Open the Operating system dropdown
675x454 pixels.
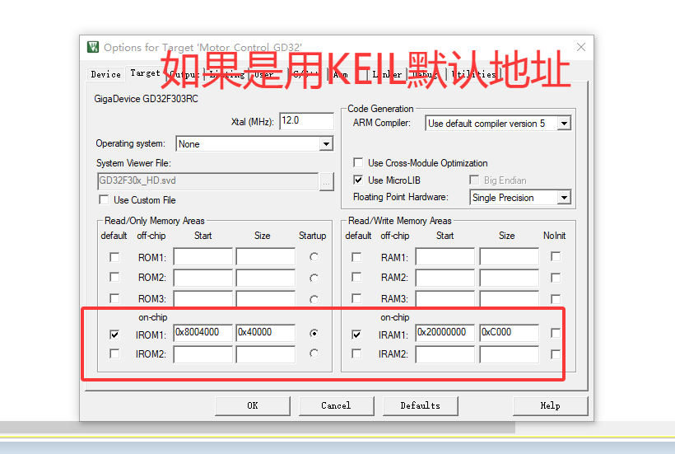326,144
